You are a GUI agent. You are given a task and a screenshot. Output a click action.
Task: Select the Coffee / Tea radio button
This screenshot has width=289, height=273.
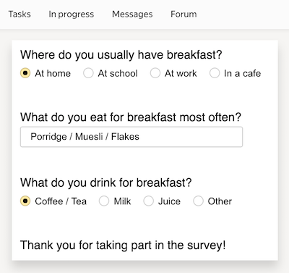(x=25, y=201)
